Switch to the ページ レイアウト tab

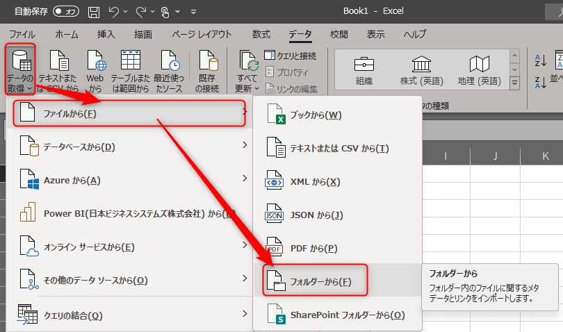(202, 35)
